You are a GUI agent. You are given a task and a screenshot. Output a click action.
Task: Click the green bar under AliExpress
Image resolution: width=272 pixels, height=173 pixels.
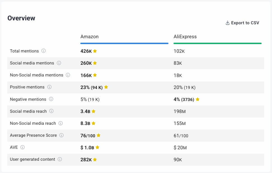(x=217, y=43)
